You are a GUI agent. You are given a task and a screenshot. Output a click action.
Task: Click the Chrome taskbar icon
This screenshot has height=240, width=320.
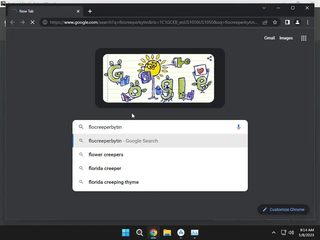point(153,232)
